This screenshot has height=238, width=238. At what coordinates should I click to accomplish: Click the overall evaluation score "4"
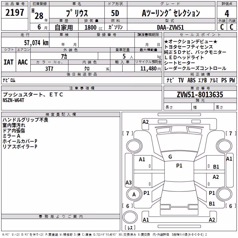point(227,13)
